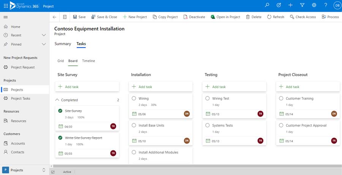The height and width of the screenshot is (175, 342).
Task: Uncheck the completed Site Survey task
Action: point(60,111)
